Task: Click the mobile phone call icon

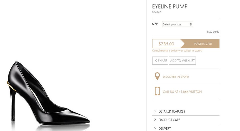Action: (x=157, y=91)
